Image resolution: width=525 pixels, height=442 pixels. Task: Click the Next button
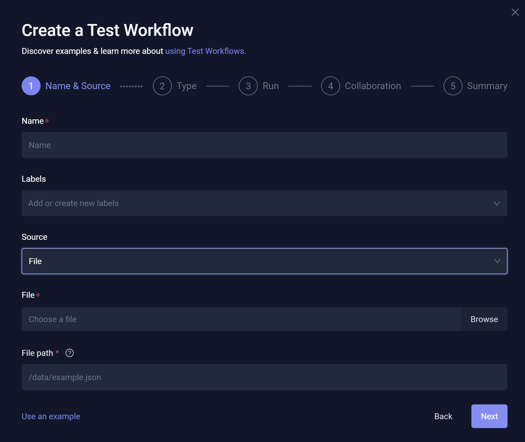(489, 416)
